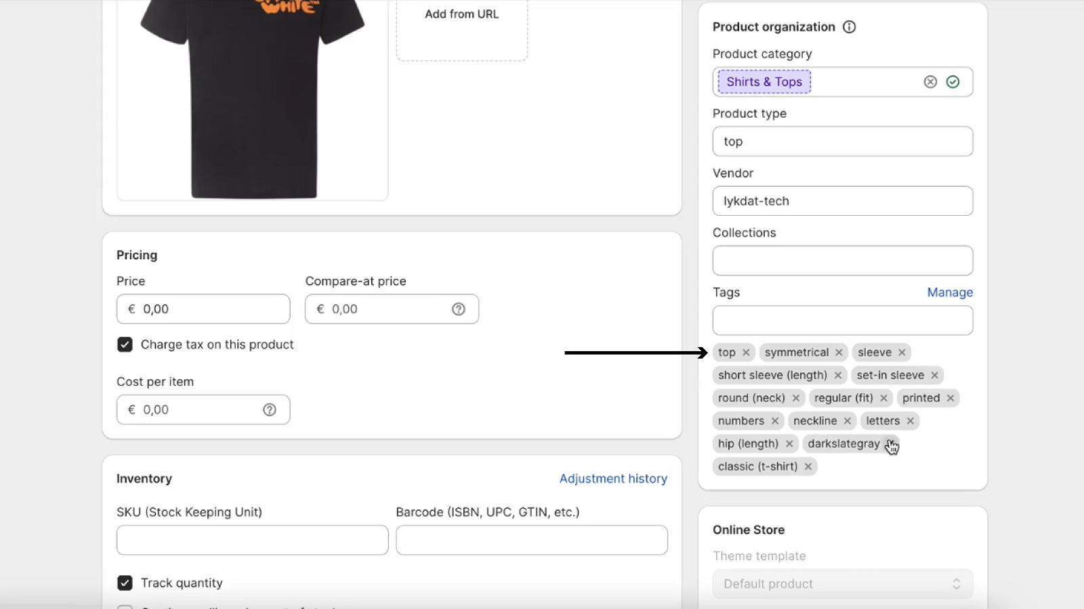Remove the 'symmetrical' tag

click(839, 353)
